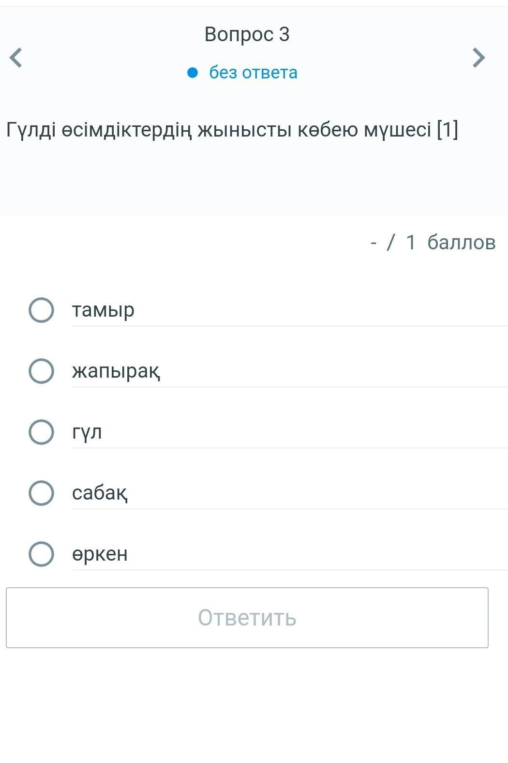Click the answer text 'жапырақ'
The height and width of the screenshot is (763, 508).
[116, 371]
